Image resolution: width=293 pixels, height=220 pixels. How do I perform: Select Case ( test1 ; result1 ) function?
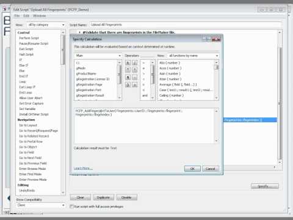click(x=186, y=90)
